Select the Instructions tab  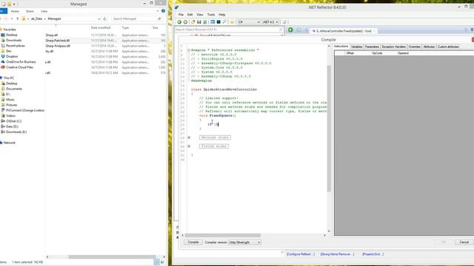pyautogui.click(x=341, y=47)
